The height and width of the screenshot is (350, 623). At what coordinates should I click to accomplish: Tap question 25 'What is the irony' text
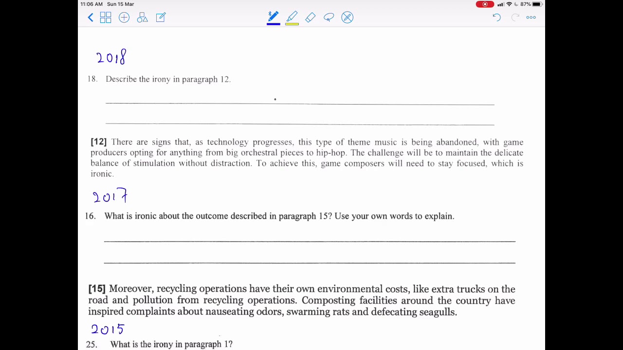pos(171,344)
